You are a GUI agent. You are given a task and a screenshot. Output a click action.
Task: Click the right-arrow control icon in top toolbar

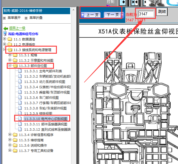coord(123,2)
